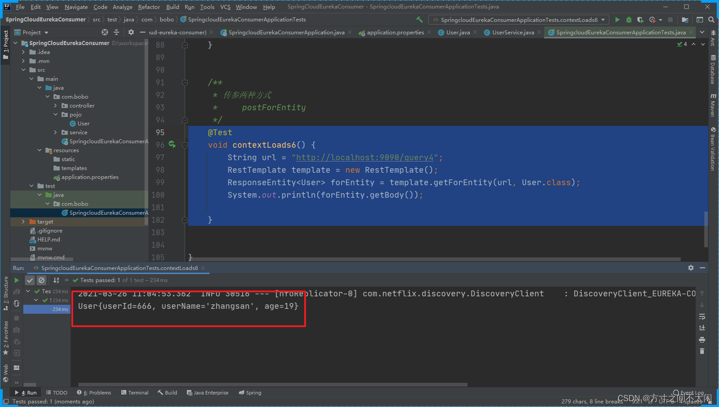Open Maven tool window on right sidebar
The width and height of the screenshot is (719, 407).
713,105
